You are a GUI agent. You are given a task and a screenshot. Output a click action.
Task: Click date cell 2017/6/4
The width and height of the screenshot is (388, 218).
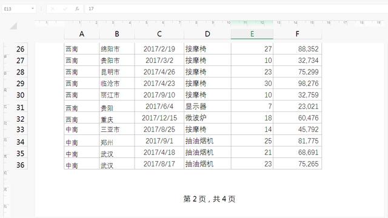[x=159, y=106]
